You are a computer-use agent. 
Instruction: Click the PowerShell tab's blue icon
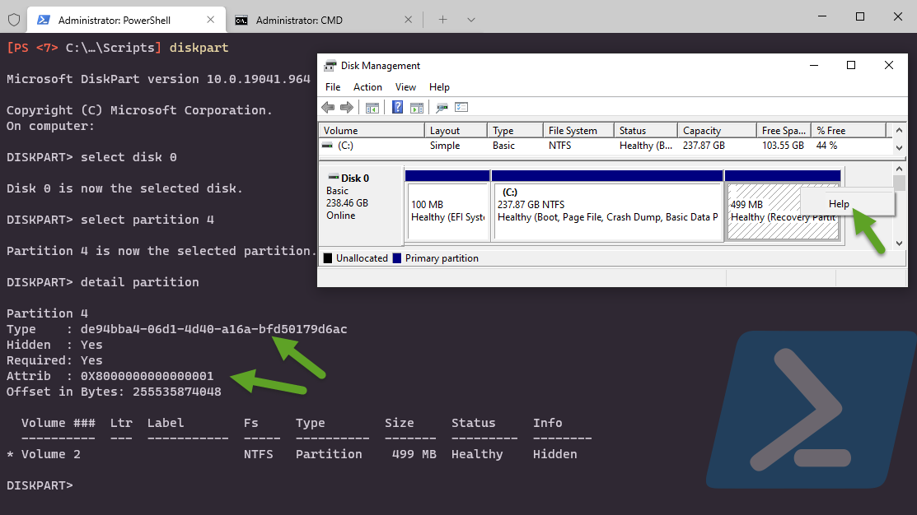click(x=44, y=20)
